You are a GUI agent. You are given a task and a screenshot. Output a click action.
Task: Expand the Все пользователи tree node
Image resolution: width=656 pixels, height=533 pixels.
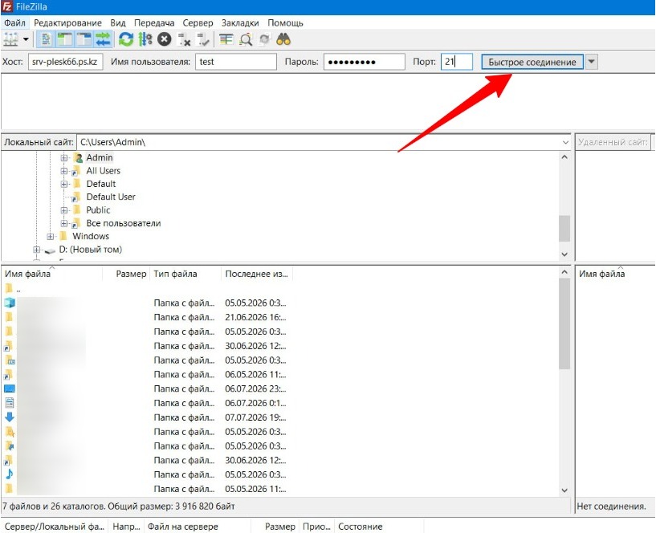[64, 223]
